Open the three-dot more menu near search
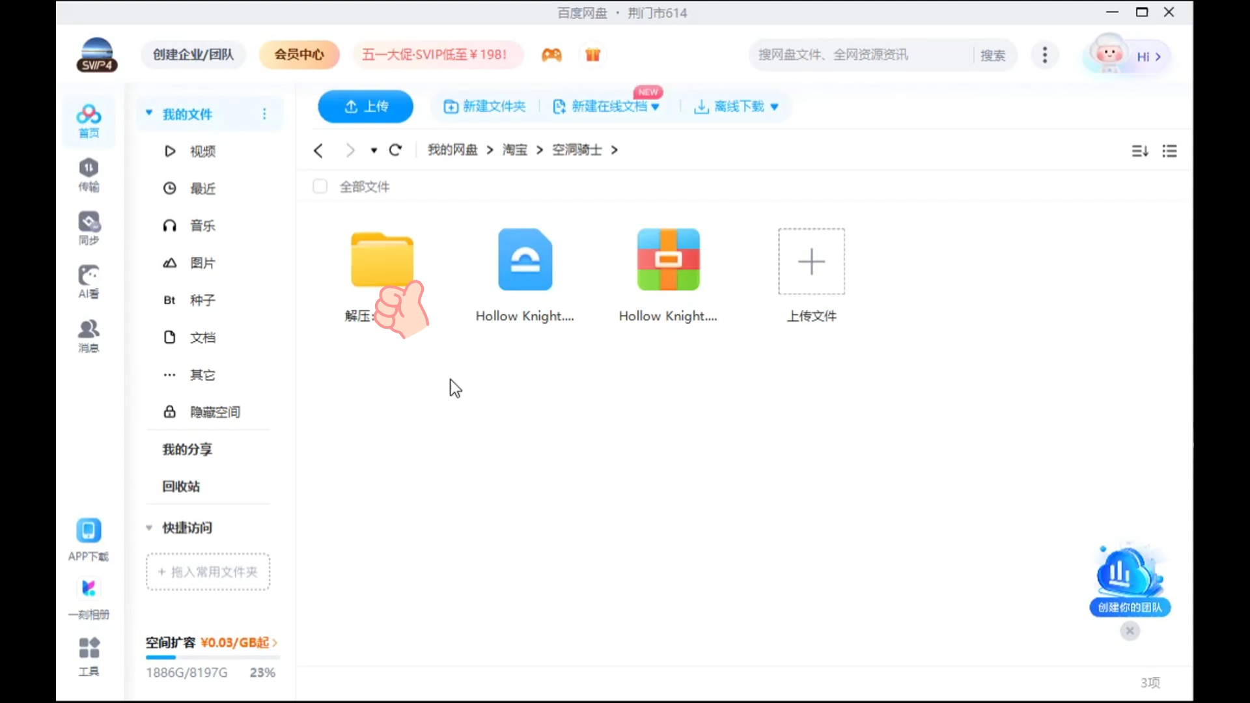This screenshot has height=703, width=1250. coord(1045,55)
